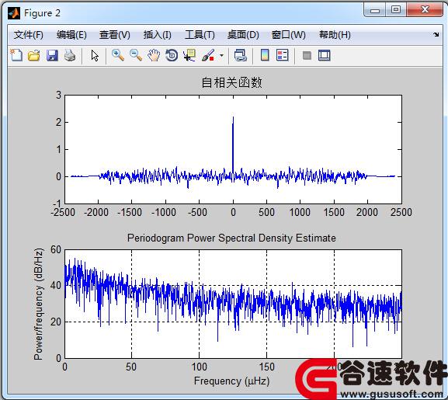Enable the Rotate 3D tool
The width and height of the screenshot is (448, 400).
tap(172, 55)
